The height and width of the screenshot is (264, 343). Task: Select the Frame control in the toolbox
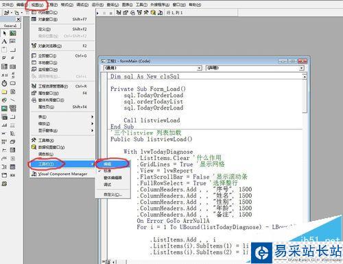(4, 50)
